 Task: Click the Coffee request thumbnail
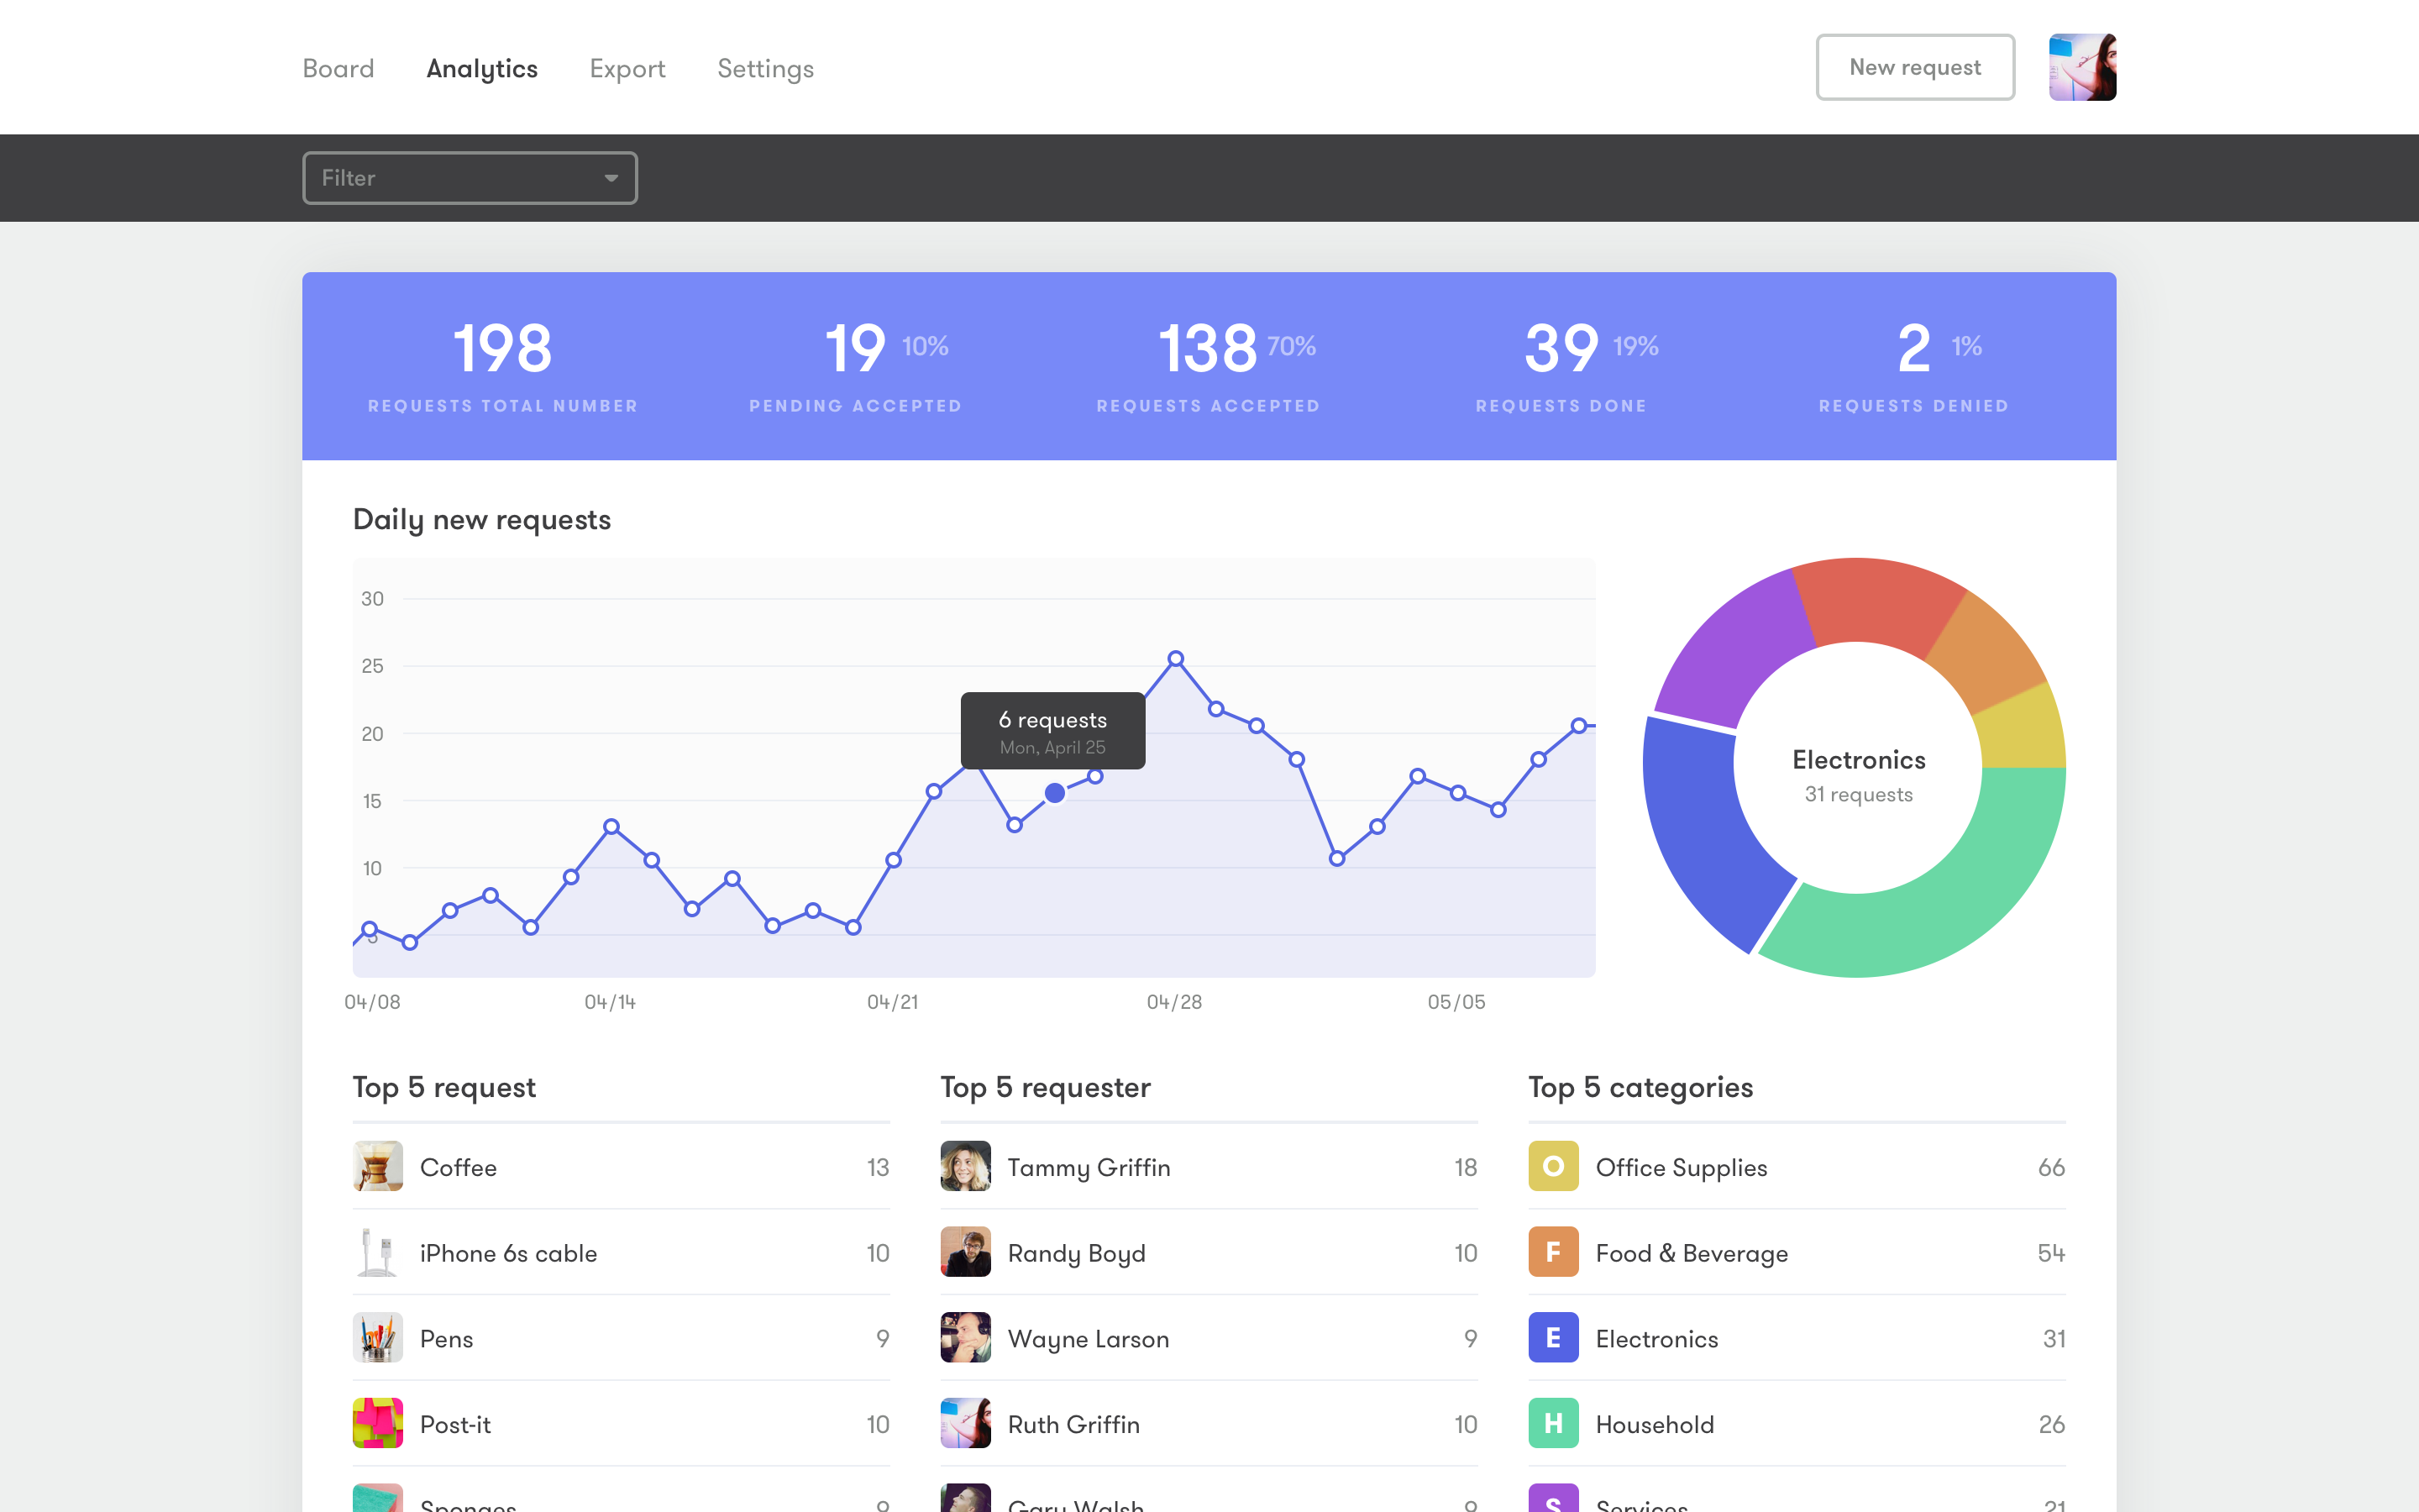[x=378, y=1166]
